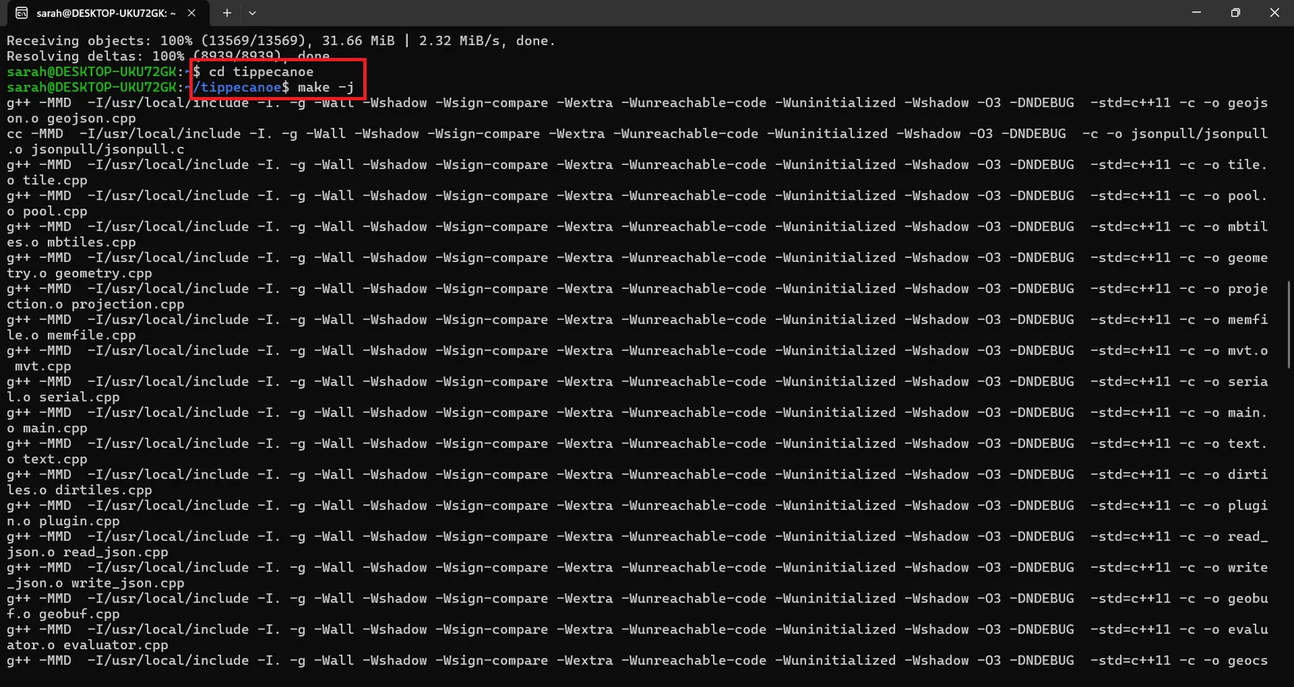Click the 'o tile.cpp' text
Image resolution: width=1294 pixels, height=687 pixels.
point(47,180)
